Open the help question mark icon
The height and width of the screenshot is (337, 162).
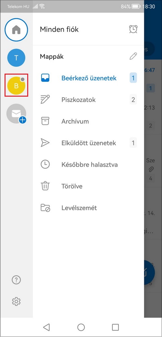[x=16, y=280]
